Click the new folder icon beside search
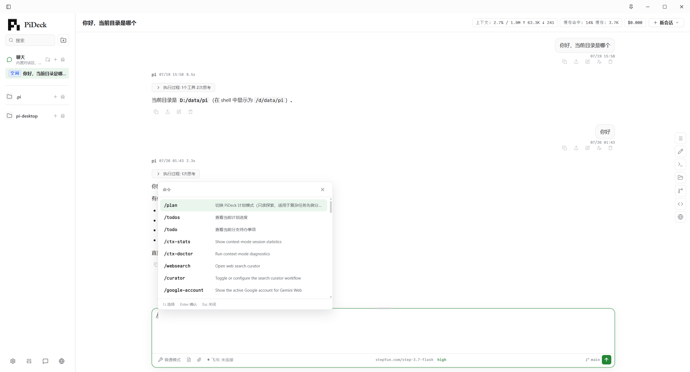Screen dimensions: 690x372 tap(63, 40)
